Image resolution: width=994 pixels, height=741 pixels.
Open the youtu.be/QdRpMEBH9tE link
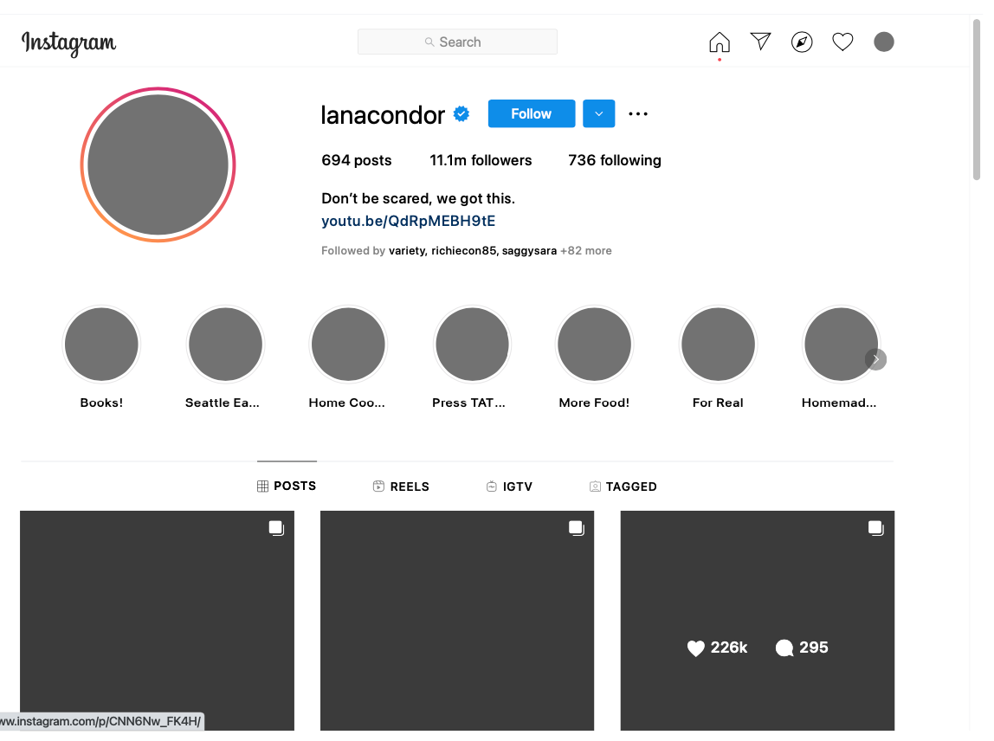409,221
